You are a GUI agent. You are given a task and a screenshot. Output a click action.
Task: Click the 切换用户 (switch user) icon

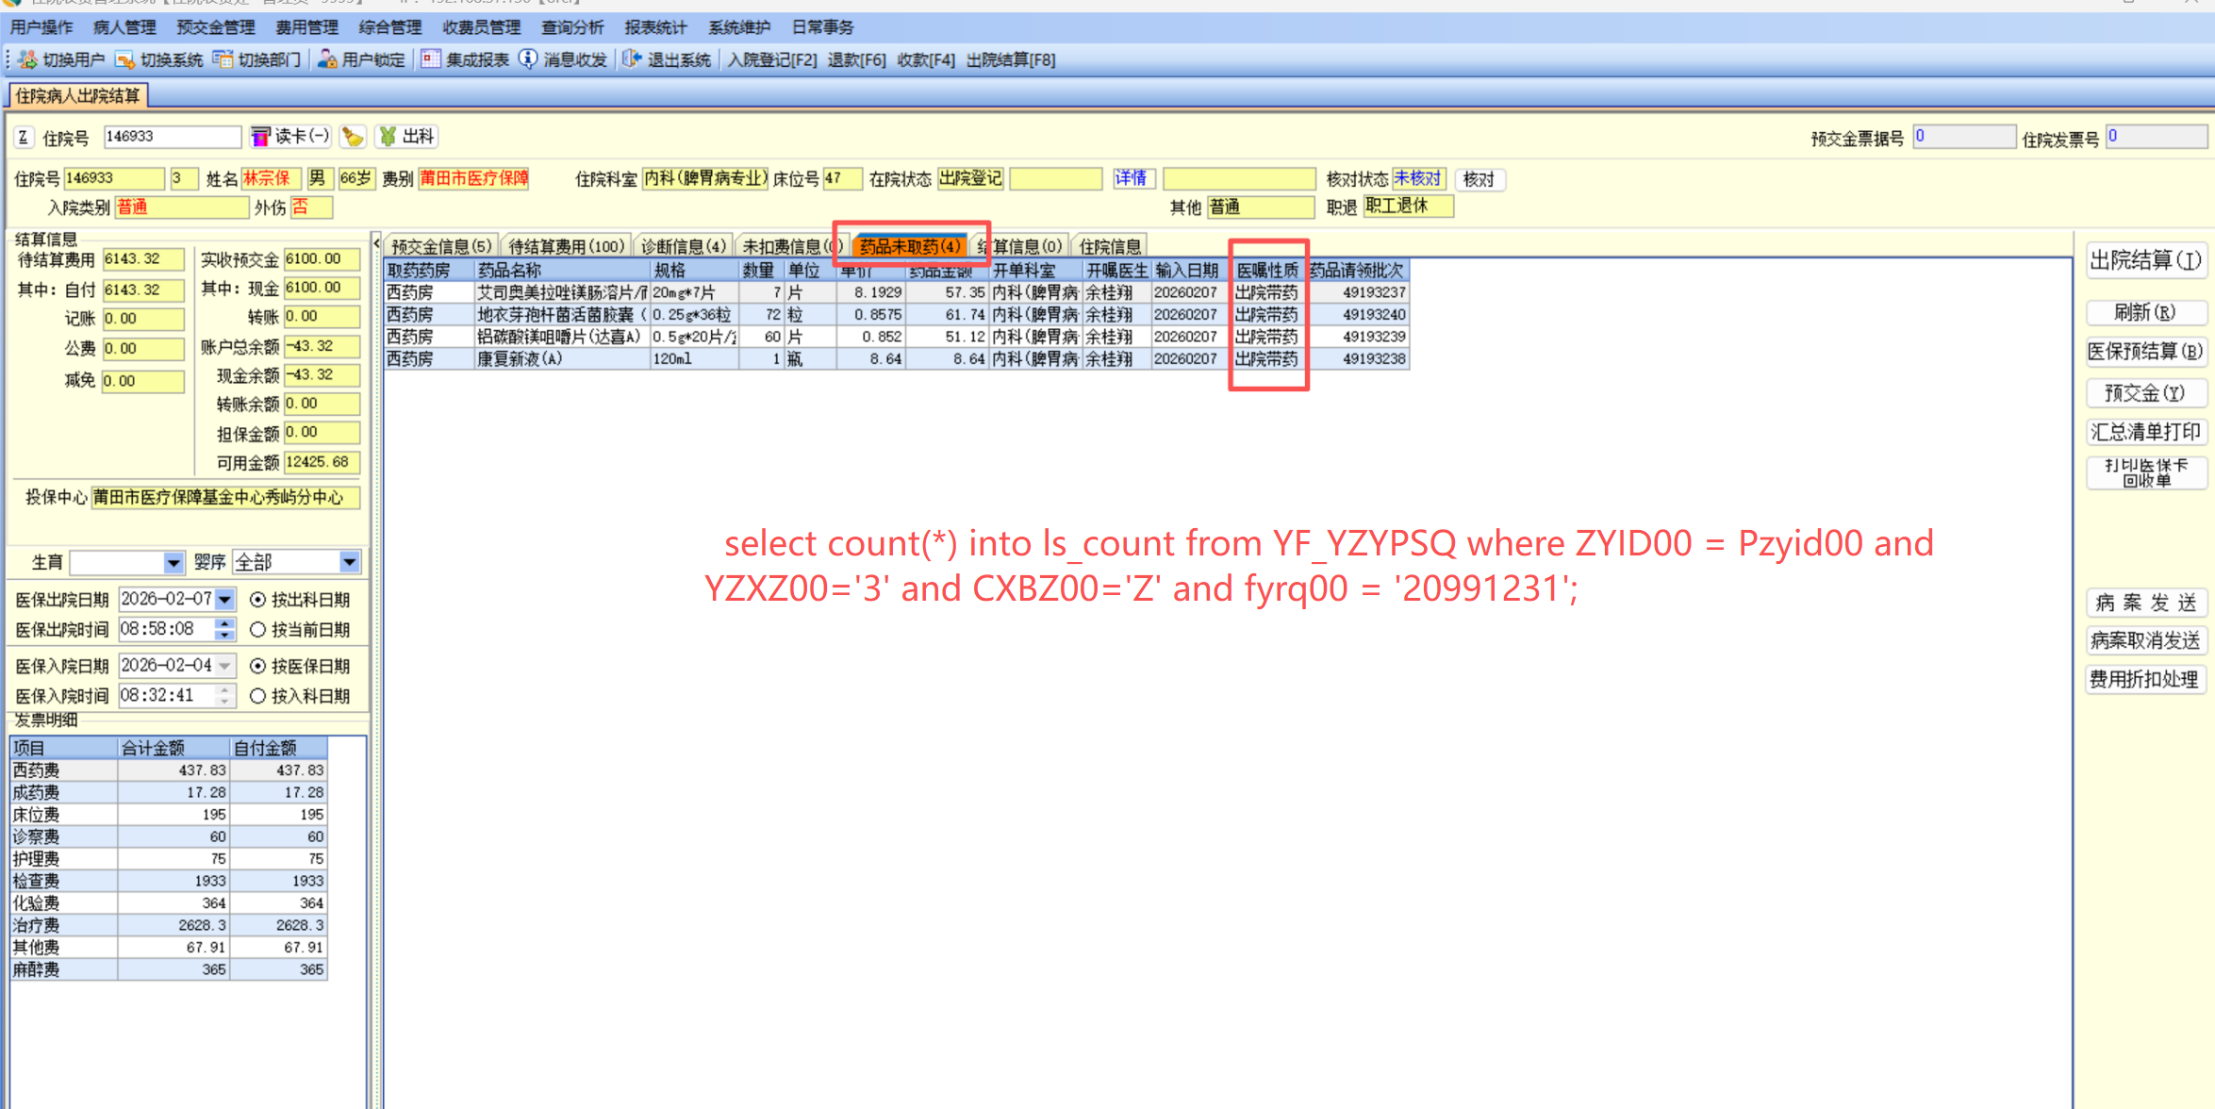pyautogui.click(x=28, y=59)
